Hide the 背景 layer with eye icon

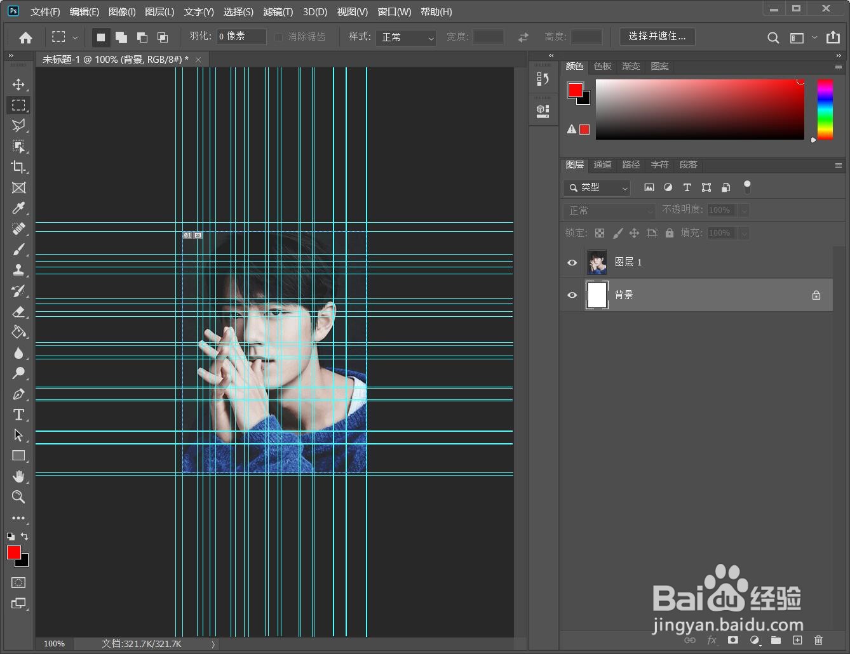click(x=572, y=295)
